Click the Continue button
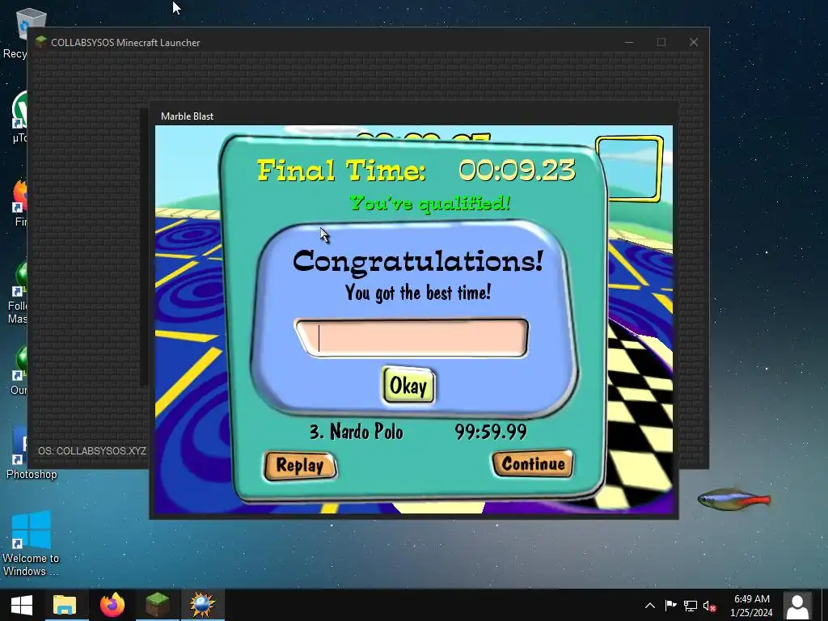The height and width of the screenshot is (621, 828). (x=533, y=463)
